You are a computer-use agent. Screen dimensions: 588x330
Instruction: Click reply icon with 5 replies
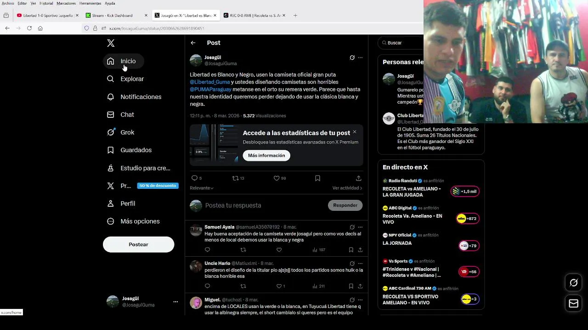click(196, 178)
